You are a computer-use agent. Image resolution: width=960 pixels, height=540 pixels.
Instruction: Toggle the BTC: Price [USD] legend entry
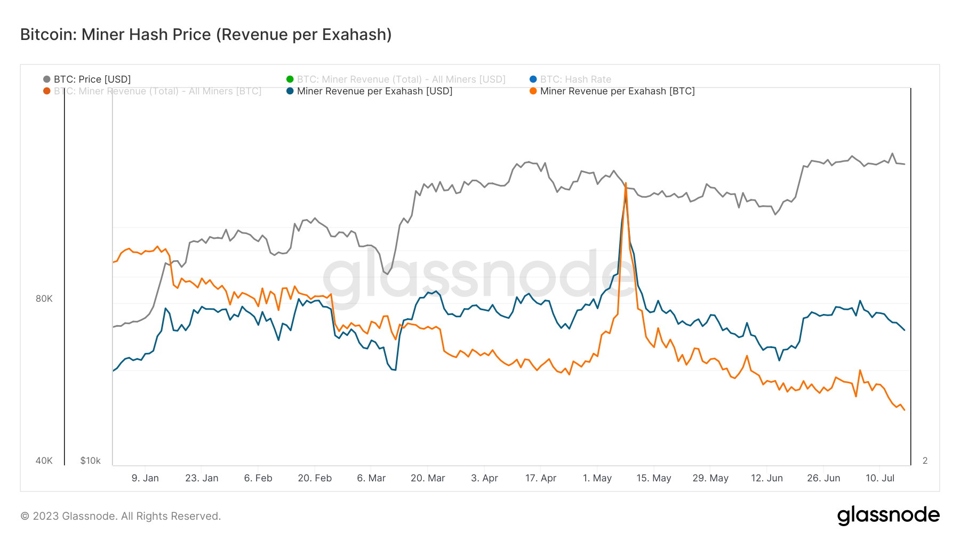tap(87, 79)
